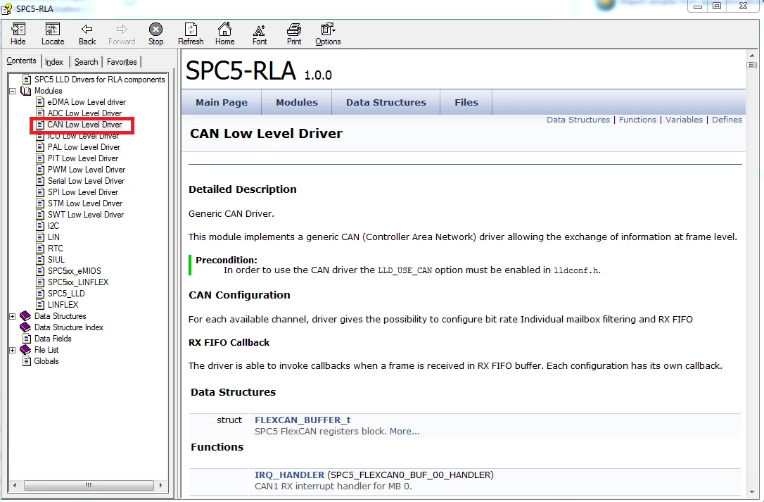The width and height of the screenshot is (764, 502).
Task: Select eDMA Low Level driver topic
Action: 87,102
